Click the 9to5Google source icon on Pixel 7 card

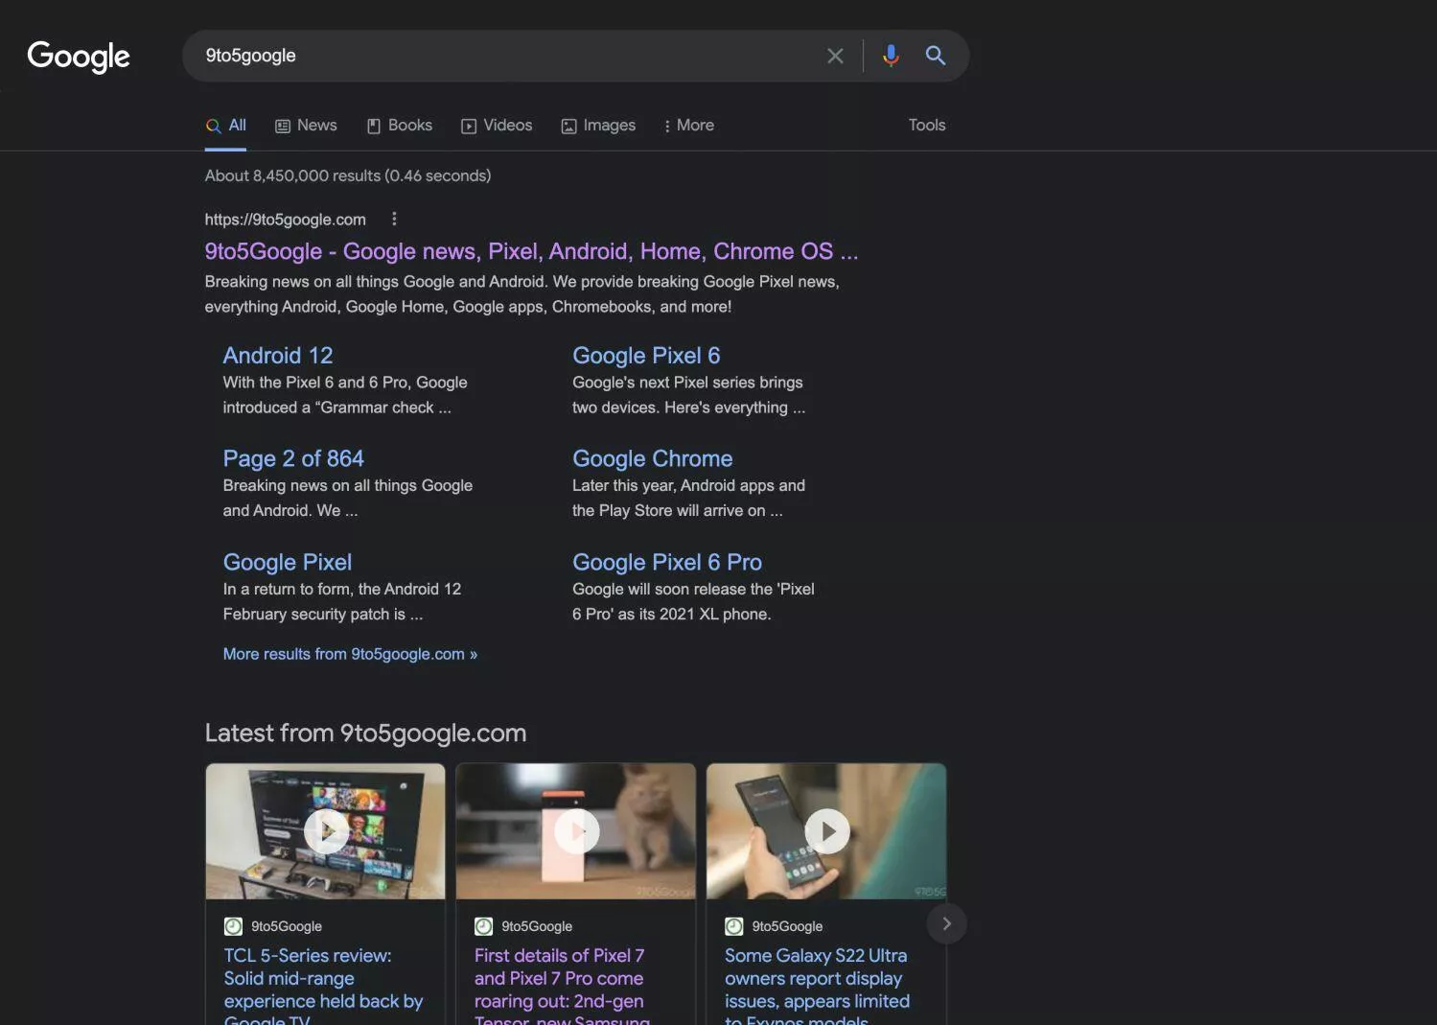(x=483, y=926)
